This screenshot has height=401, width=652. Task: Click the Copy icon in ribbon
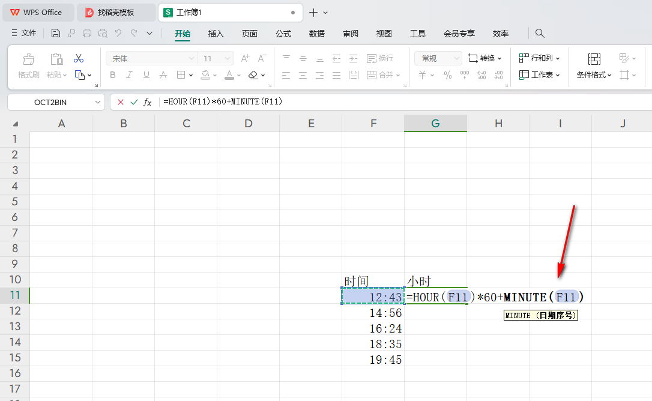pyautogui.click(x=80, y=75)
